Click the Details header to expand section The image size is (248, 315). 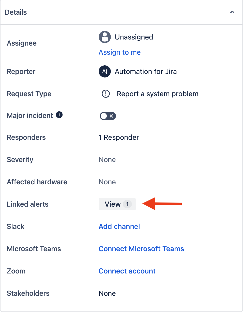(x=16, y=12)
